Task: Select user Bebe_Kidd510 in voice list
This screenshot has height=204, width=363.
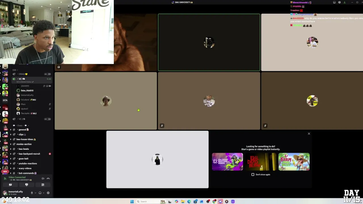Action: [33, 91]
